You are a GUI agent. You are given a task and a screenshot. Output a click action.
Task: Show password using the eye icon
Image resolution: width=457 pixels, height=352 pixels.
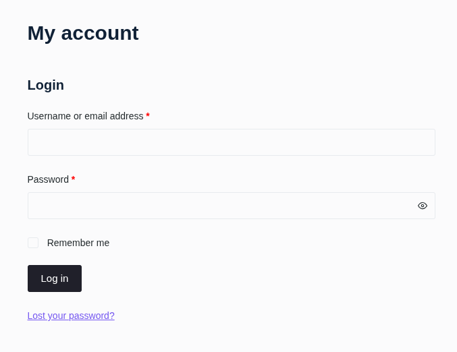pos(423,206)
